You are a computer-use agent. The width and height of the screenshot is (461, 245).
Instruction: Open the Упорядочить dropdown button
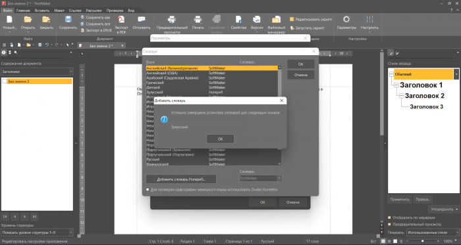(443, 210)
